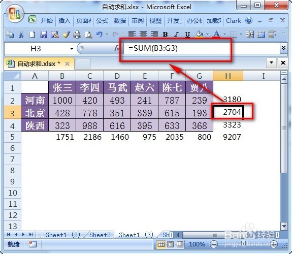Click the 100% zoom level

[x=197, y=244]
